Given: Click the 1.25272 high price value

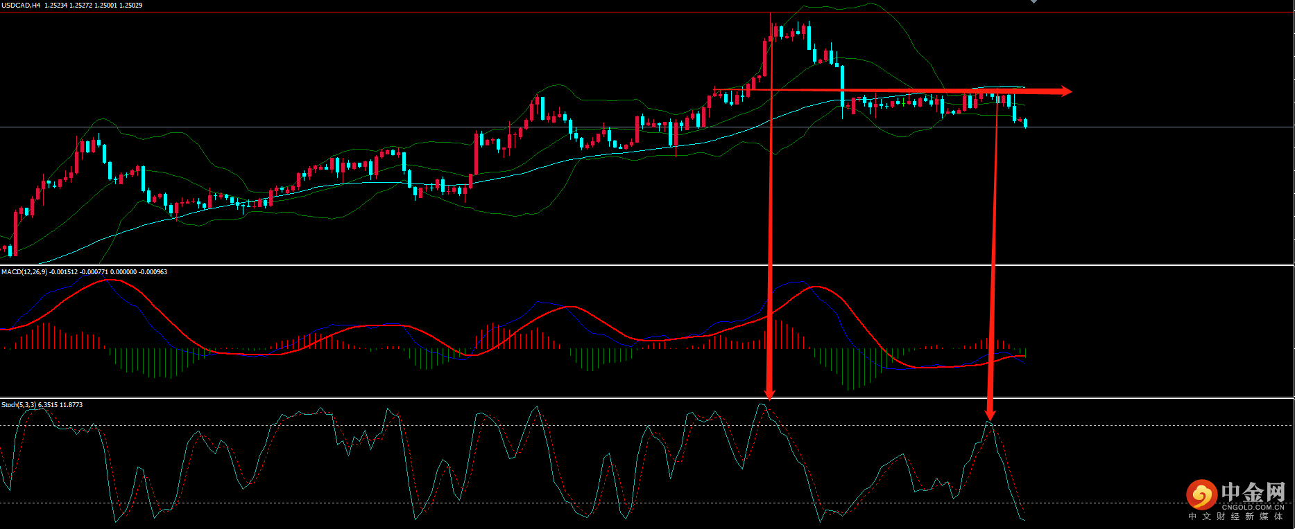Looking at the screenshot, I should [80, 5].
